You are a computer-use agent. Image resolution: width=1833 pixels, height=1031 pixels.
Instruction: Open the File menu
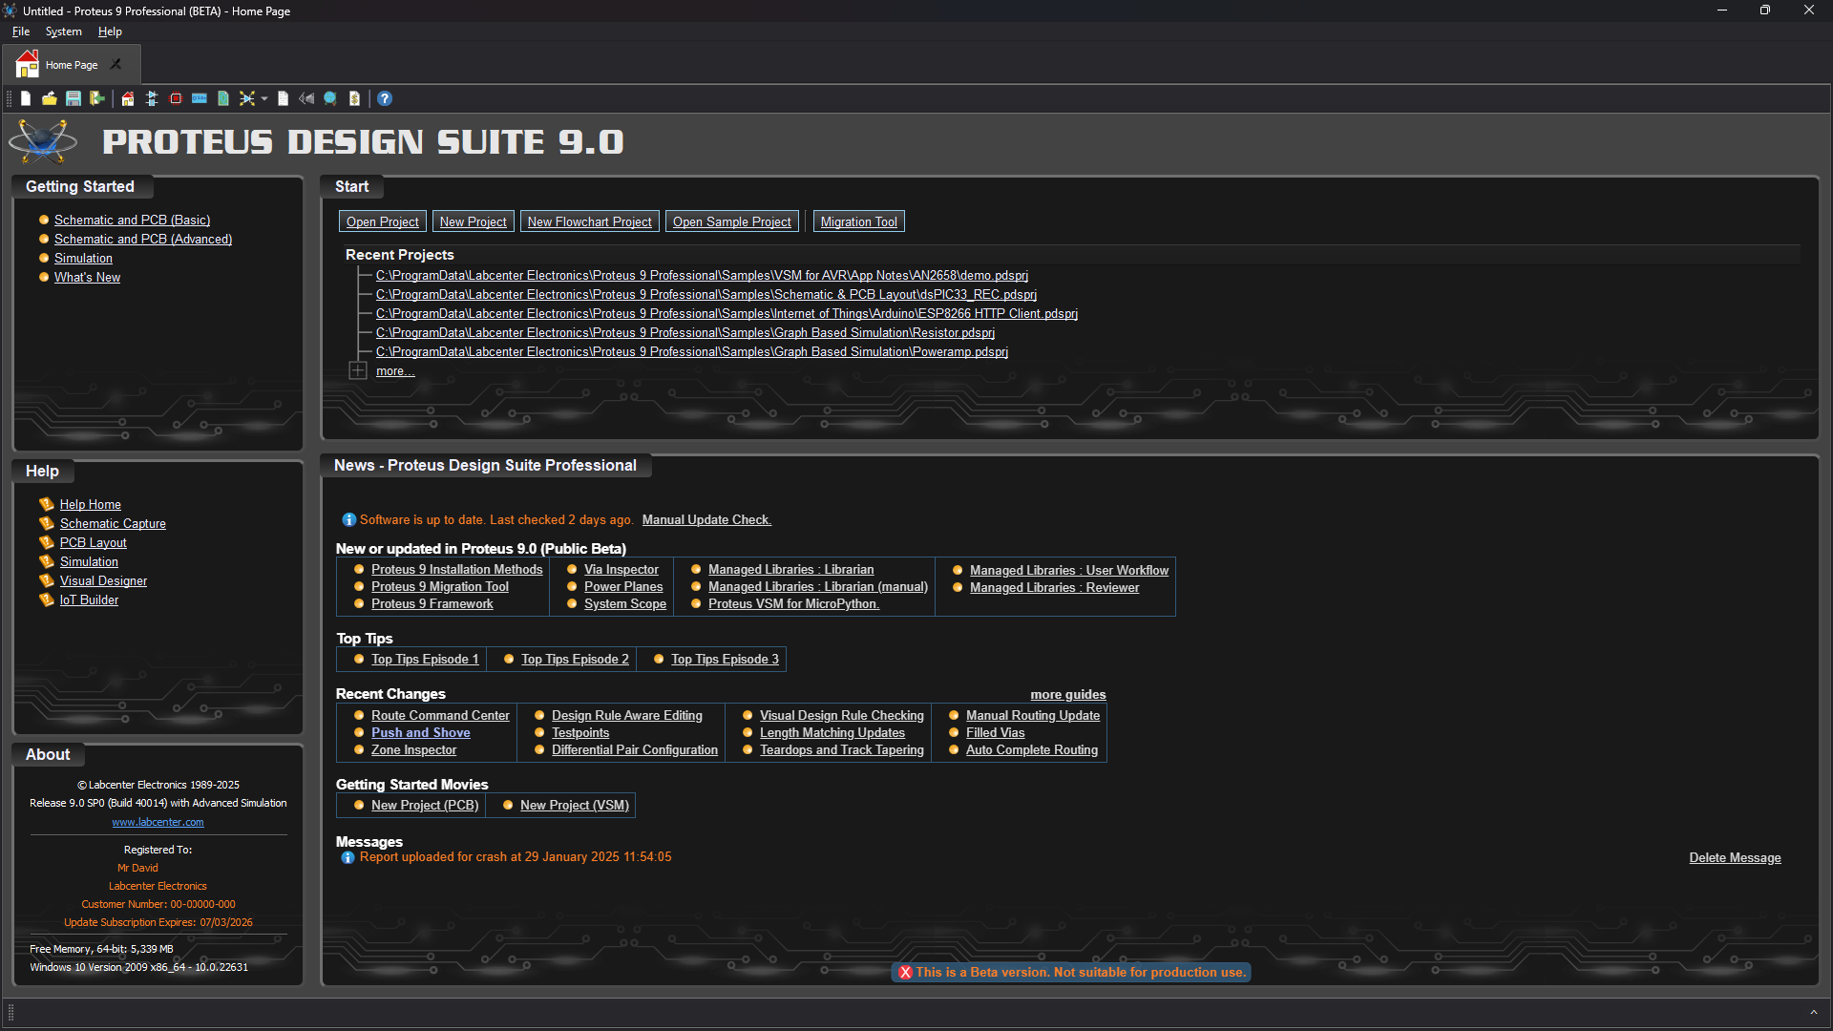point(21,32)
